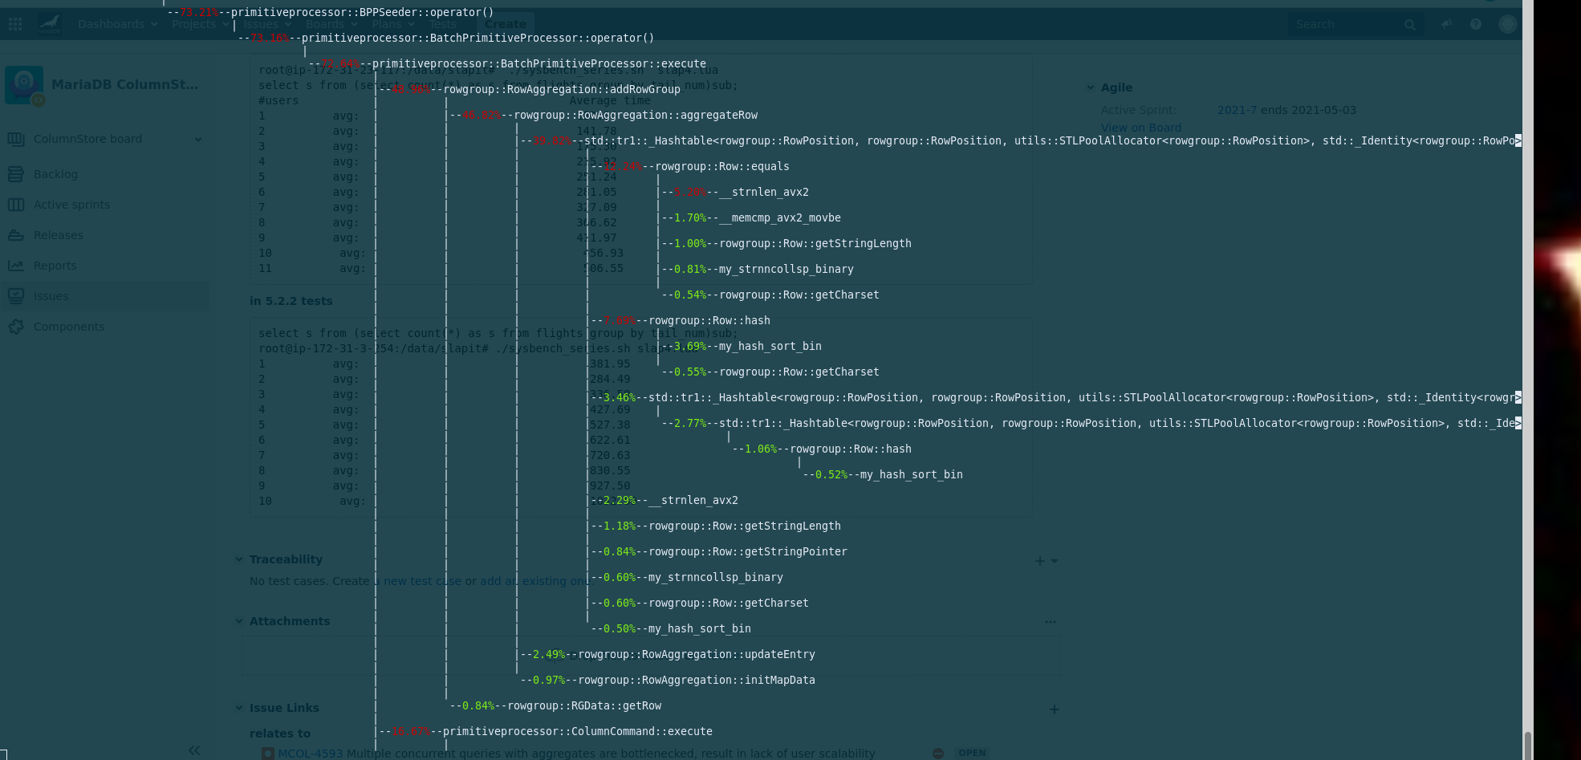
Task: Click the search magnifier icon
Action: [x=1409, y=25]
